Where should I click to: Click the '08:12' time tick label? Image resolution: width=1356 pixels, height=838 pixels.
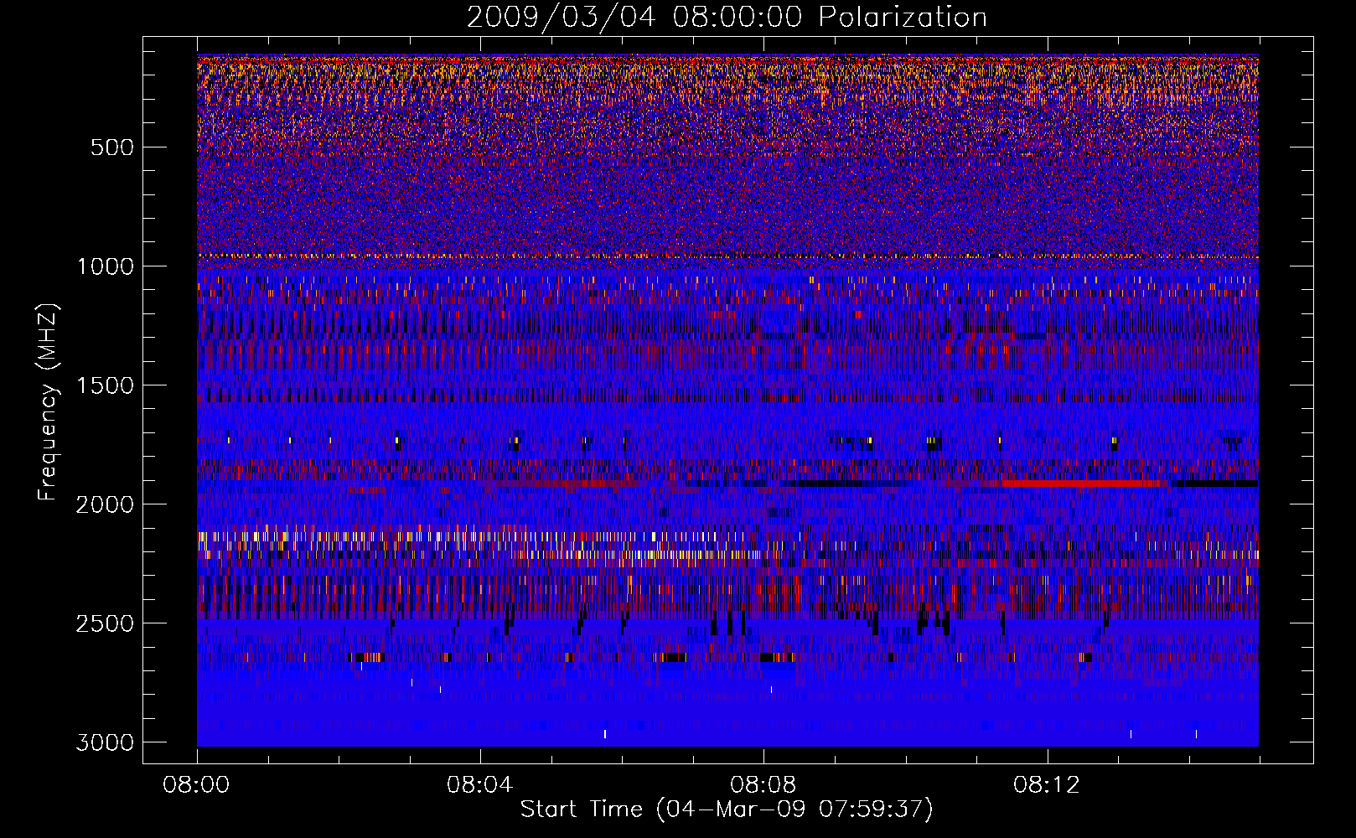point(1047,785)
